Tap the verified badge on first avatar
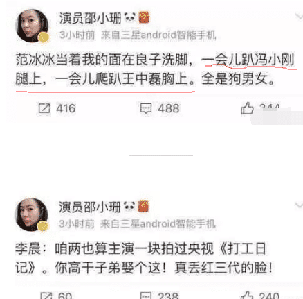This screenshot has width=303, height=299. click(44, 37)
